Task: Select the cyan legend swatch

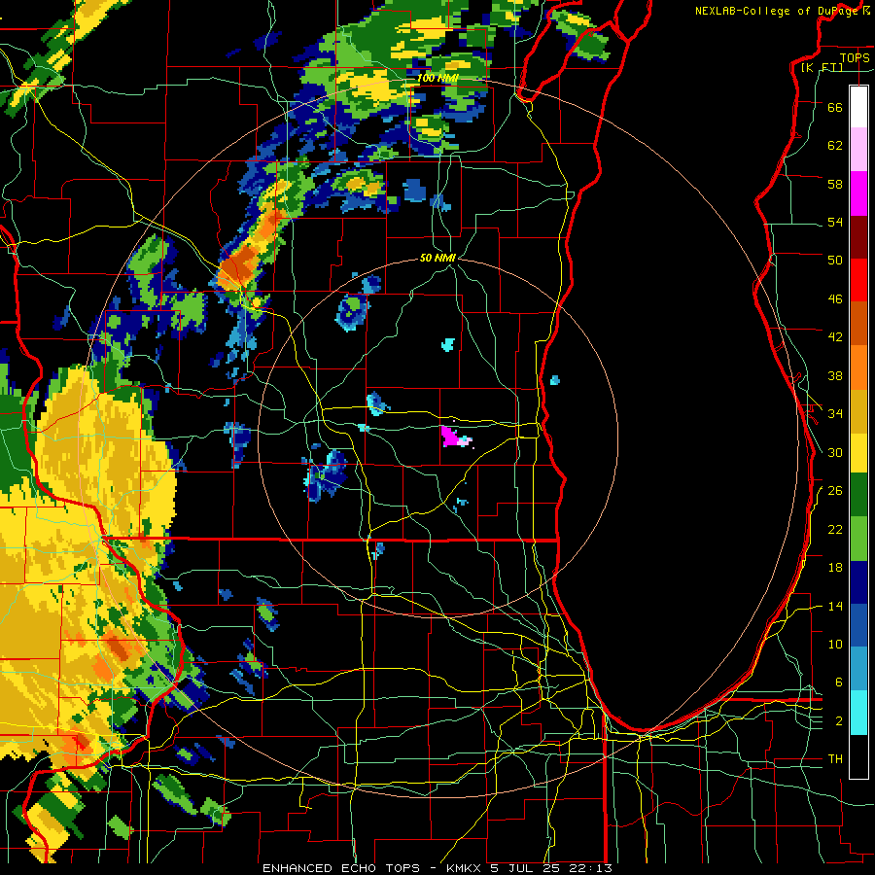Action: pyautogui.click(x=858, y=713)
